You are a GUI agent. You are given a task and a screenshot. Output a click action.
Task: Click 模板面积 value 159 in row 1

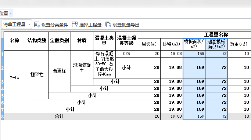pos(194,54)
